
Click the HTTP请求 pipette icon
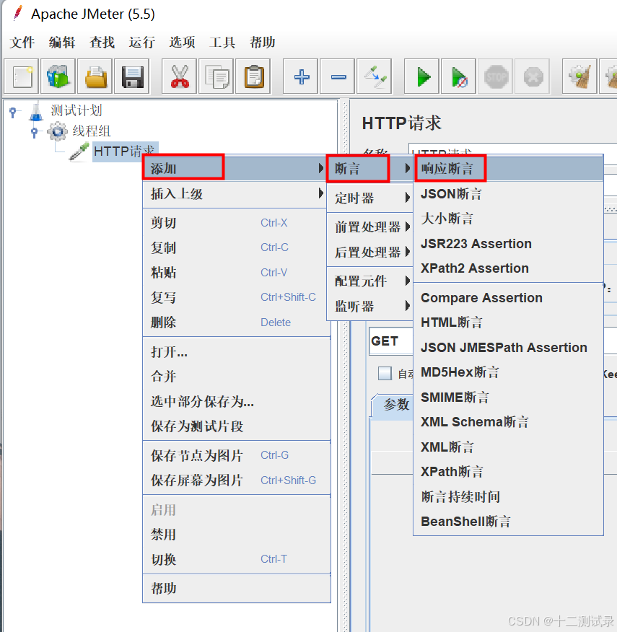pos(79,152)
